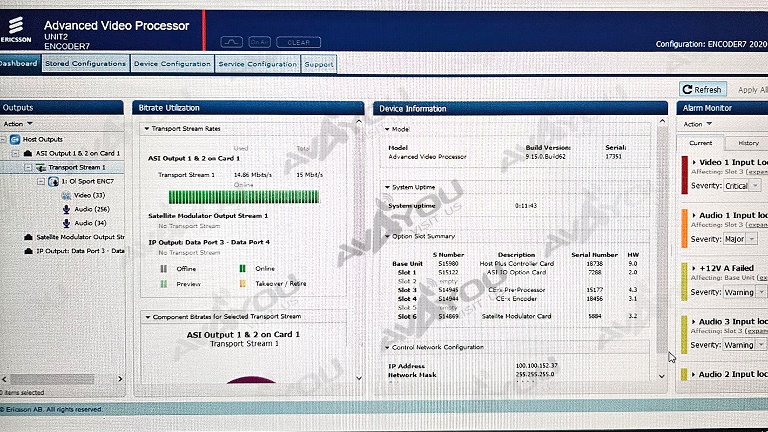Click the CLEAR button in header
The width and height of the screenshot is (768, 432).
tap(299, 42)
